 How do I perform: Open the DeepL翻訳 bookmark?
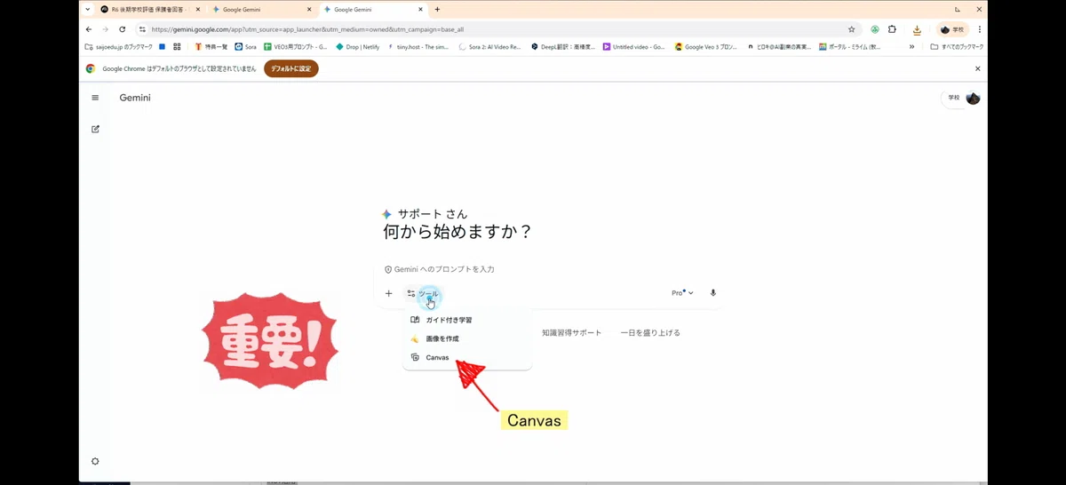563,47
